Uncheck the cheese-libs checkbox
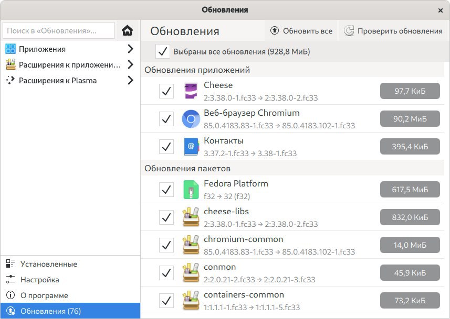The height and width of the screenshot is (319, 450). point(166,217)
